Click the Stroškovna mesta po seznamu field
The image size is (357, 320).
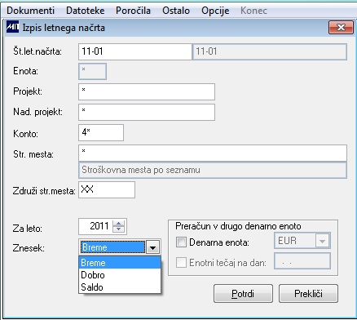(213, 171)
